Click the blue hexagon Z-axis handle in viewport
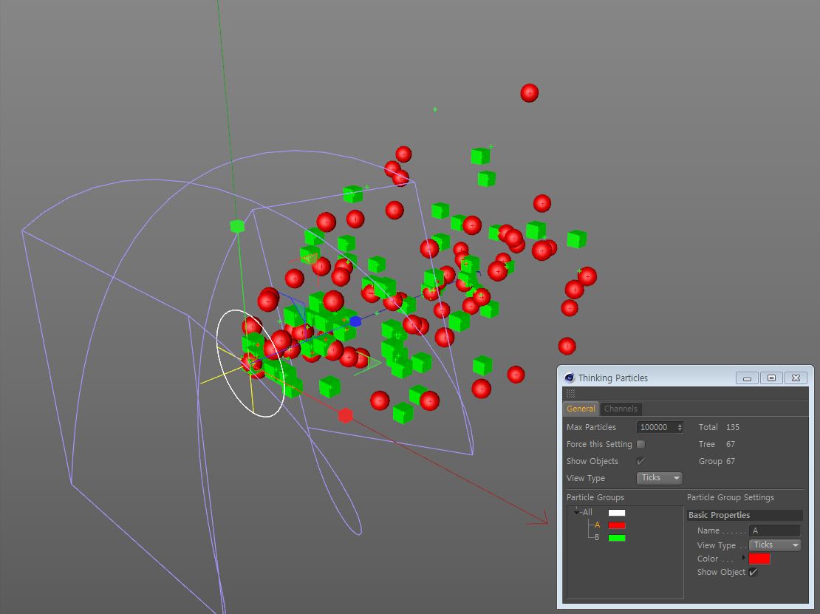820x614 pixels. point(355,321)
